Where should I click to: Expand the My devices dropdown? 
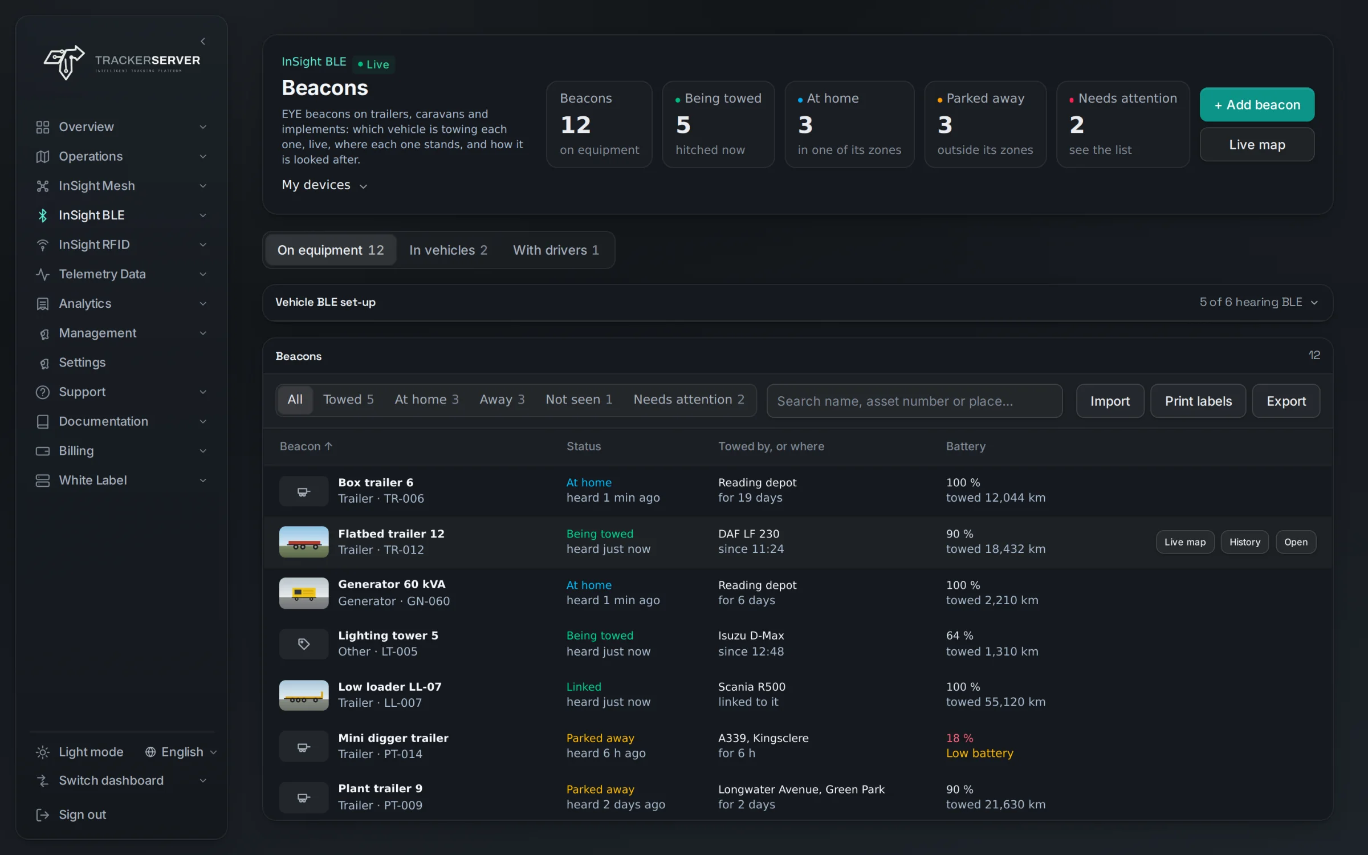click(x=324, y=185)
